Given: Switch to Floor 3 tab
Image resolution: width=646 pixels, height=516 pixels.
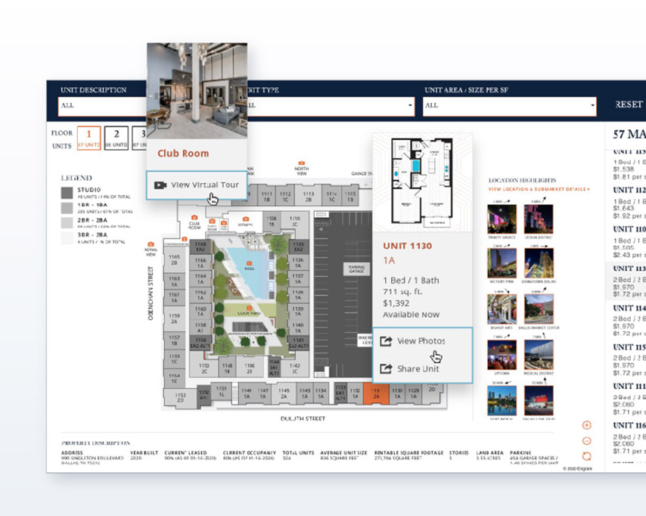Looking at the screenshot, I should (x=141, y=132).
